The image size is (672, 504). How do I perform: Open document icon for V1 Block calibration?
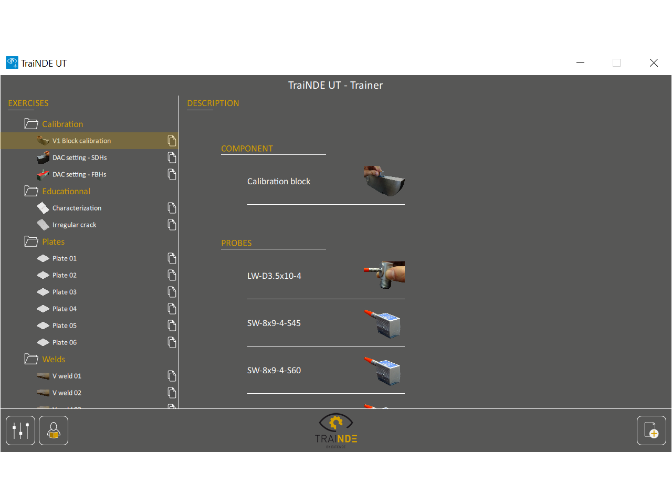point(172,141)
